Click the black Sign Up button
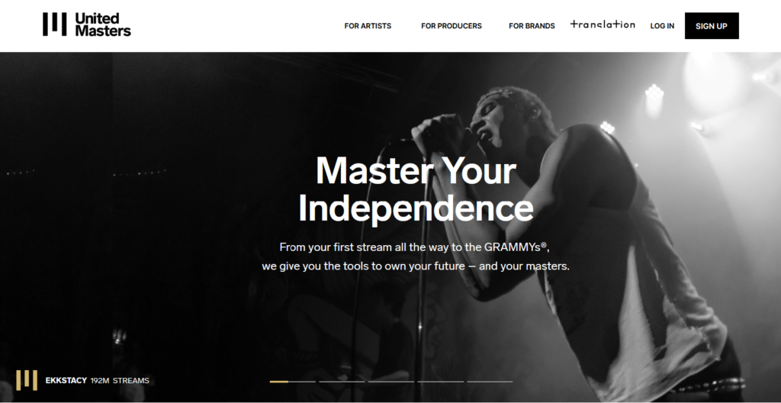 point(712,26)
